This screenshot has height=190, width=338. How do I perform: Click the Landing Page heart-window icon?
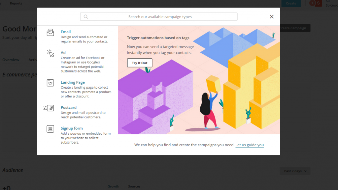[50, 83]
